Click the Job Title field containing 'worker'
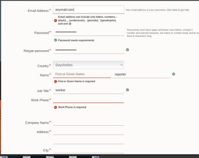Screen dimensions: 199x158 (89, 90)
